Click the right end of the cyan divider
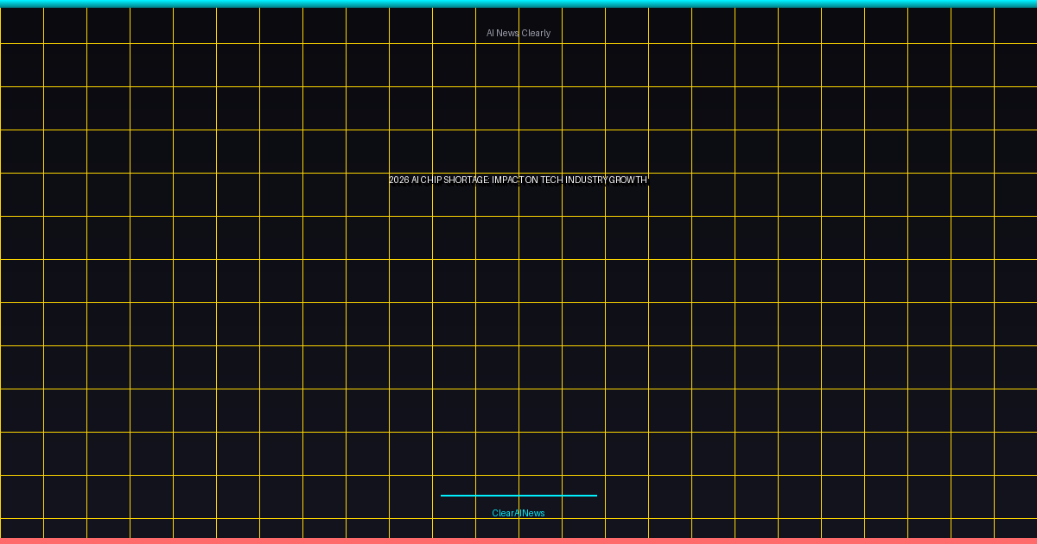This screenshot has height=544, width=1037. click(594, 496)
